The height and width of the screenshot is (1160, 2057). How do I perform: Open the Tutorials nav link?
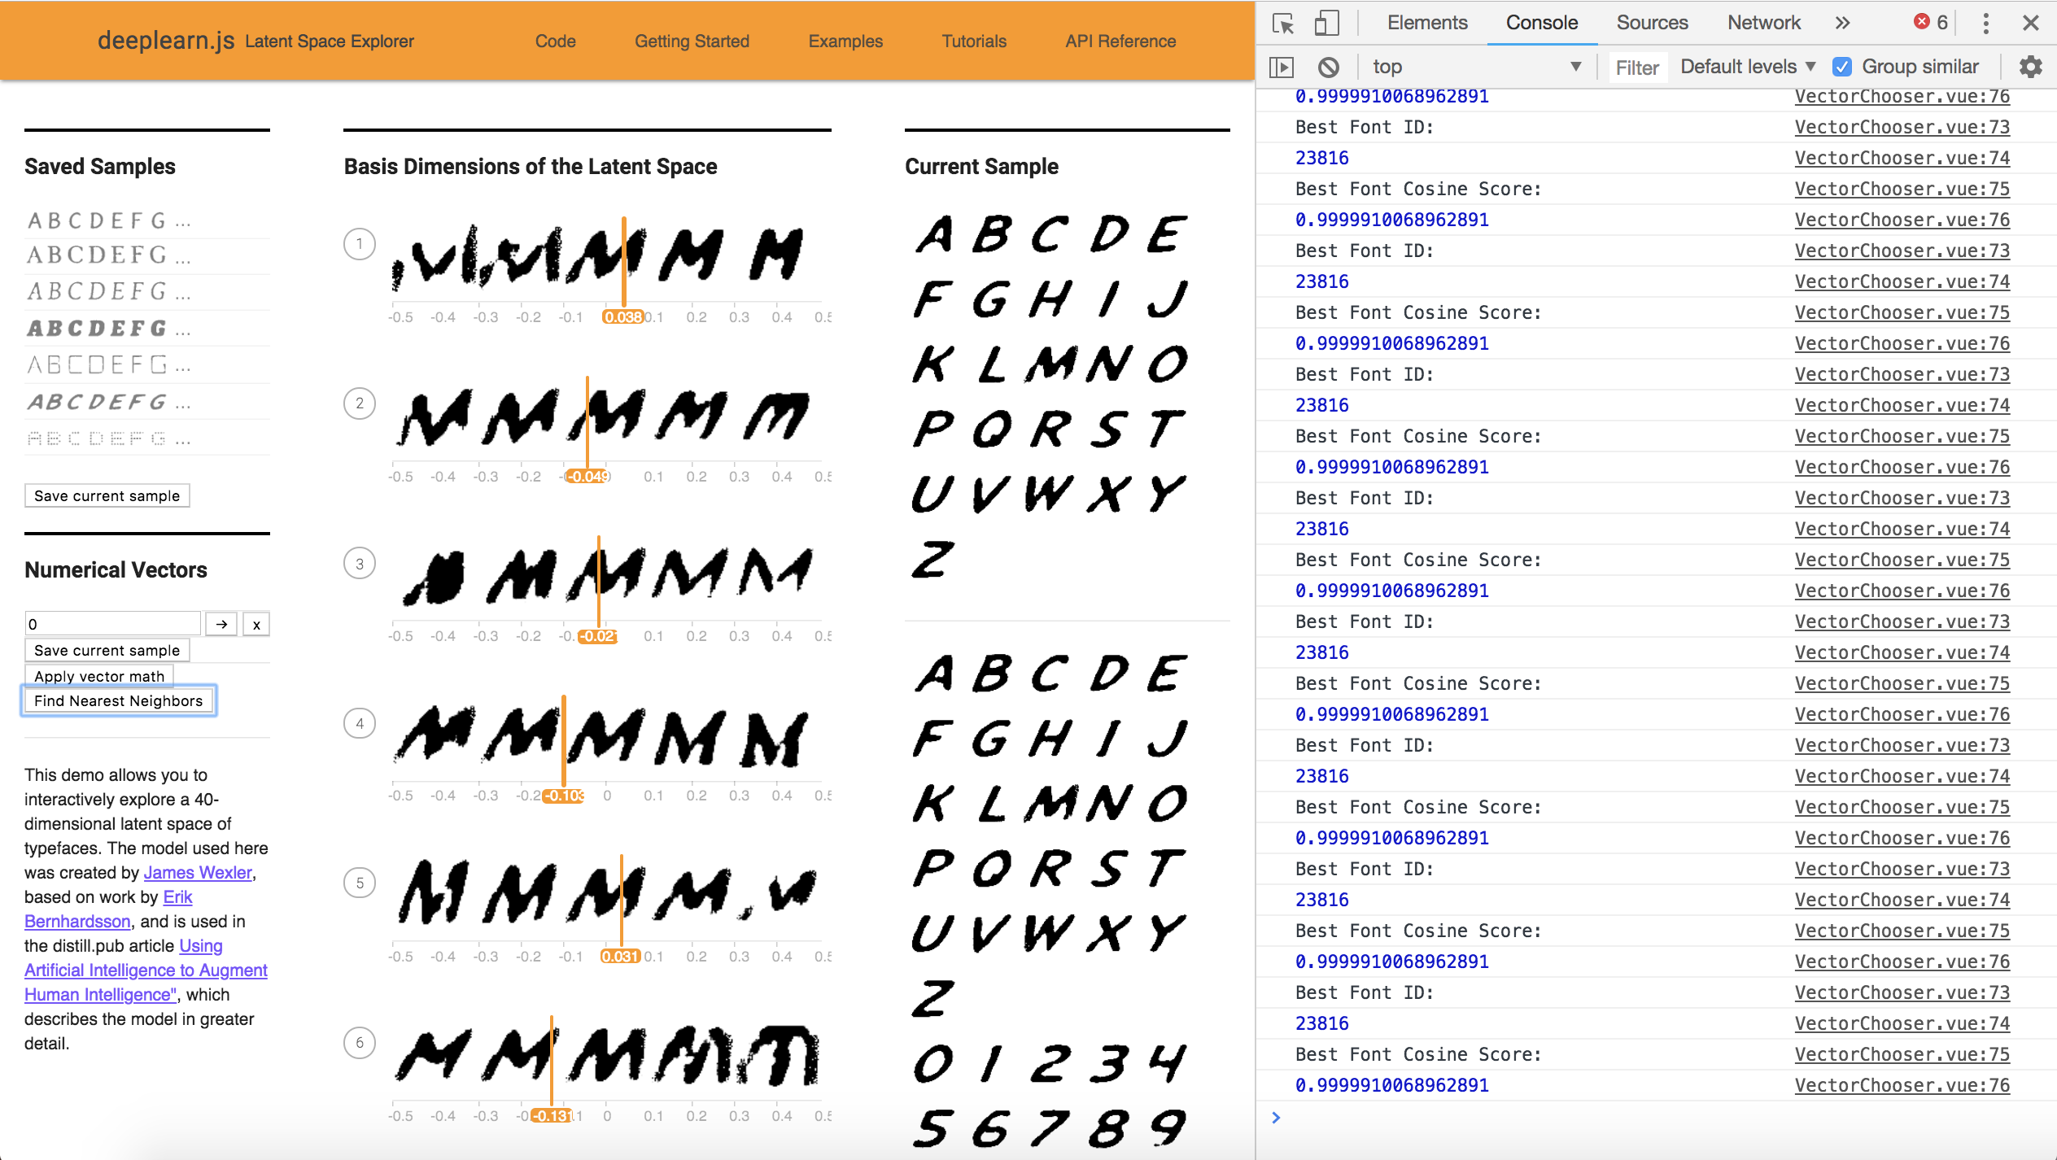[x=974, y=41]
